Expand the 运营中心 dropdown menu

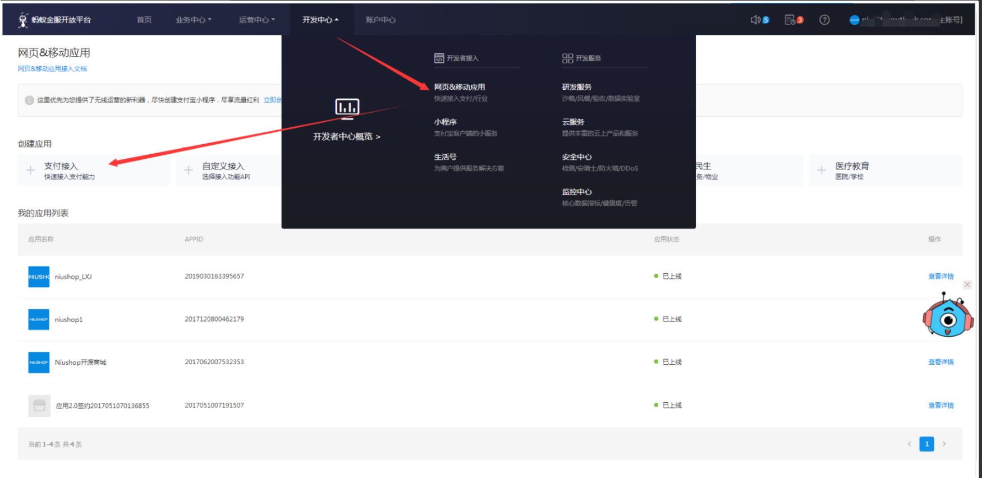click(257, 20)
